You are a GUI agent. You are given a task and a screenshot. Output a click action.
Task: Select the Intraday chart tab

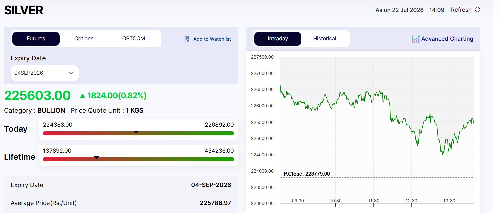click(278, 39)
